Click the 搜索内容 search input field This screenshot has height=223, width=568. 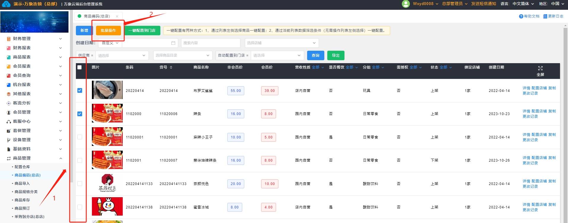[210, 43]
